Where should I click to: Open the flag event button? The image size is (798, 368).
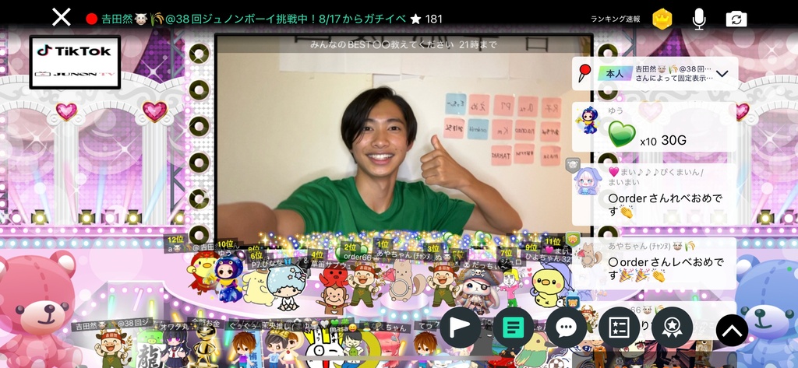pyautogui.click(x=460, y=328)
